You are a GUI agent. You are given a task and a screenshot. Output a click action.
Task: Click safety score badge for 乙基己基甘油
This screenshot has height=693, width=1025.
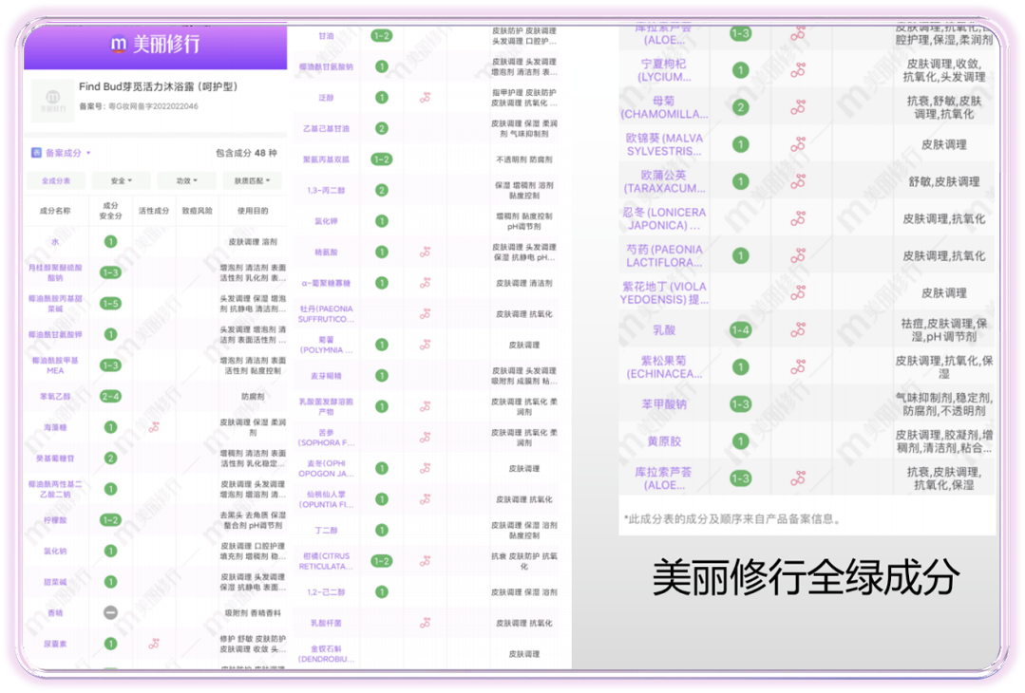coord(382,129)
